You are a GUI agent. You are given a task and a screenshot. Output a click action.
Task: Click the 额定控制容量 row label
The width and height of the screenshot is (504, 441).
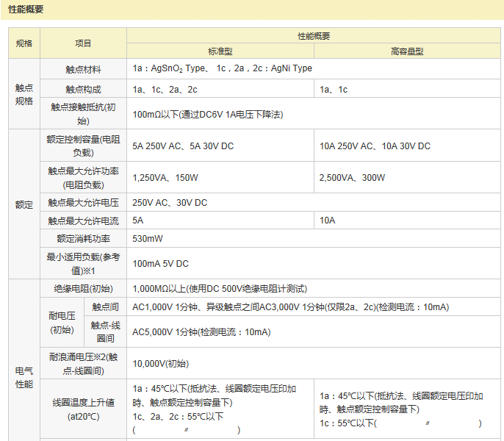tap(83, 146)
